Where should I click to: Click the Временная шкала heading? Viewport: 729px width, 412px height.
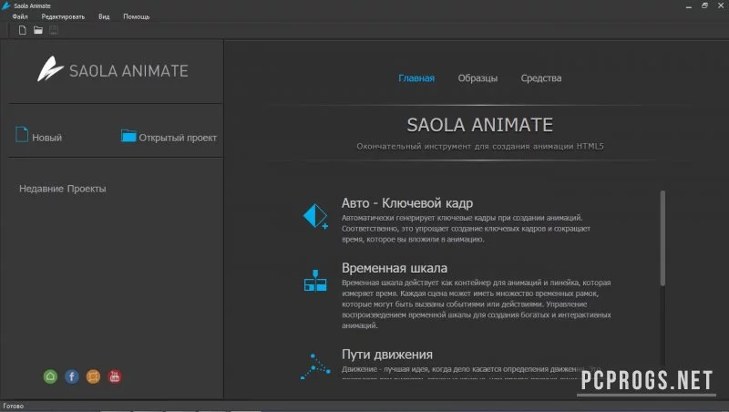[395, 268]
